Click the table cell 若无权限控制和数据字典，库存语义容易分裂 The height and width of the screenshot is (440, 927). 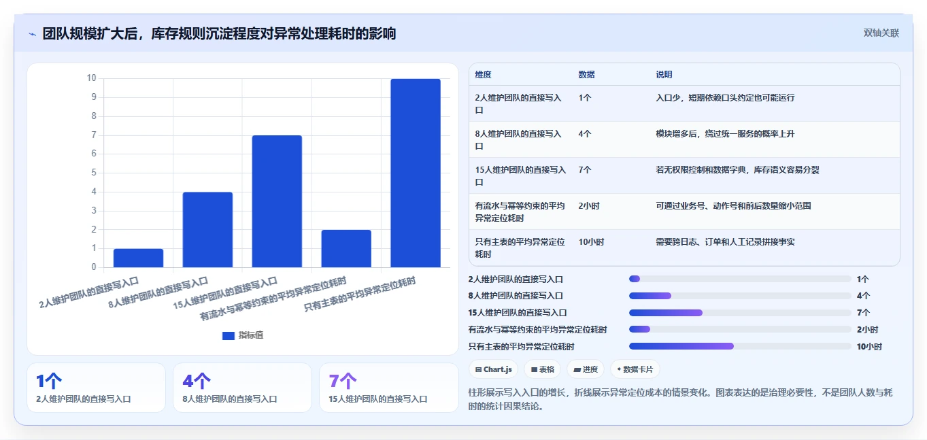(737, 169)
